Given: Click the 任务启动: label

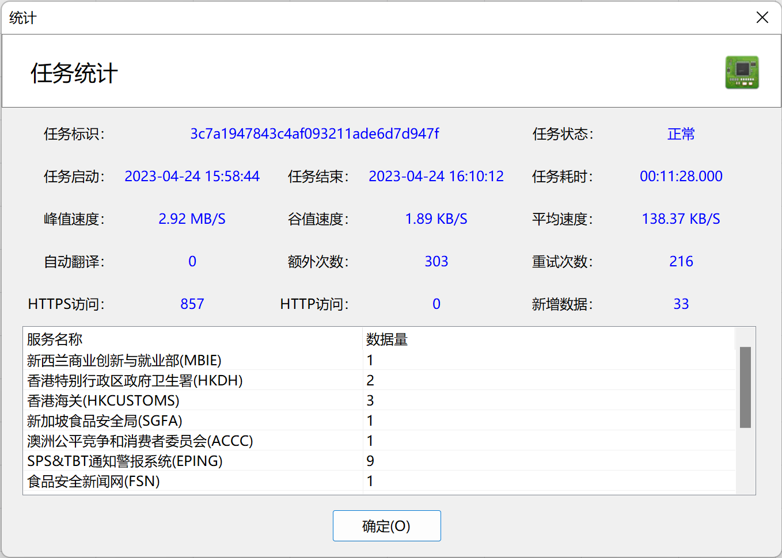Looking at the screenshot, I should 74,177.
